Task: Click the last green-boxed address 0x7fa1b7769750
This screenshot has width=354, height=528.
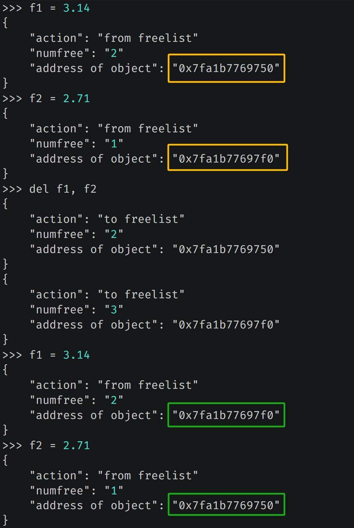Action: pos(226,505)
